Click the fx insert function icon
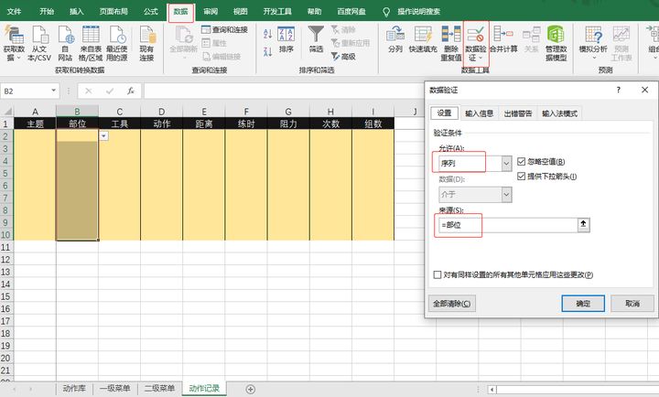 pos(131,91)
